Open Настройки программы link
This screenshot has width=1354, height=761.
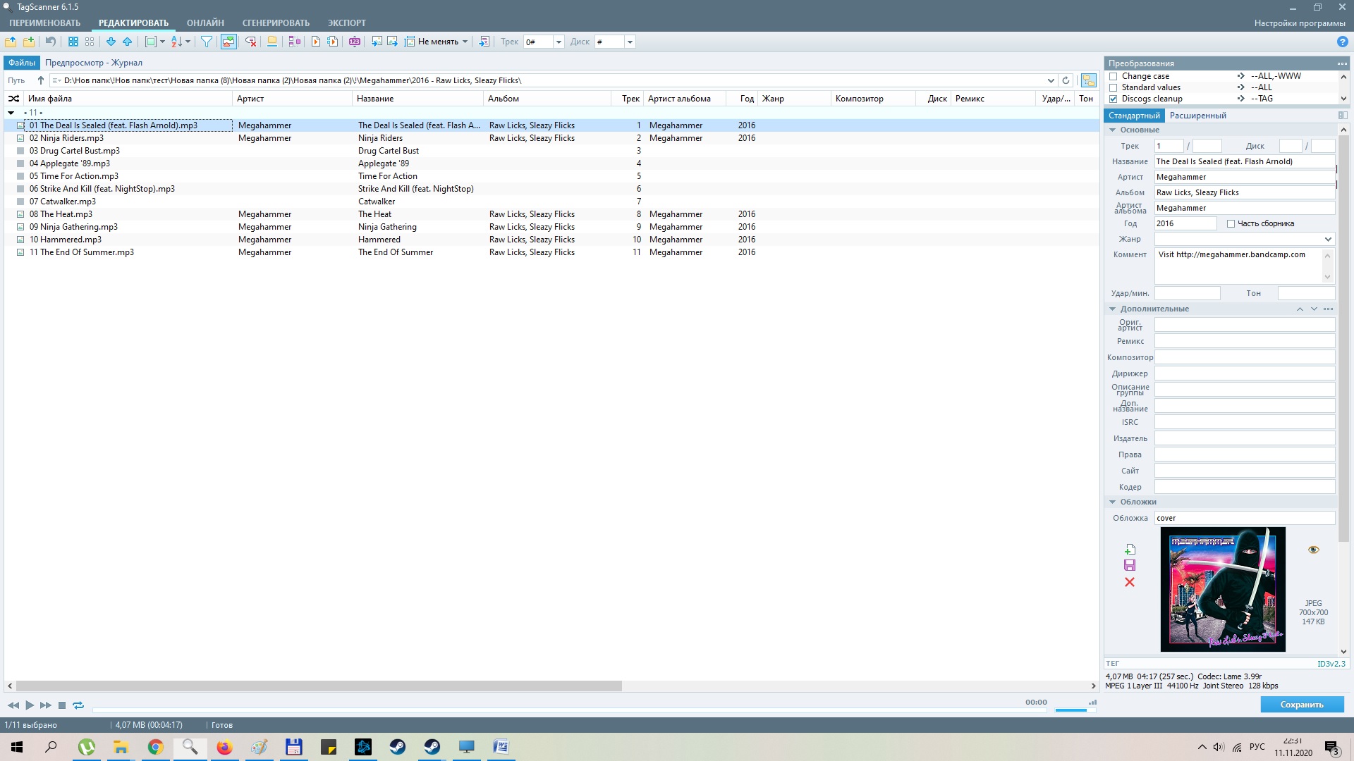(x=1300, y=23)
